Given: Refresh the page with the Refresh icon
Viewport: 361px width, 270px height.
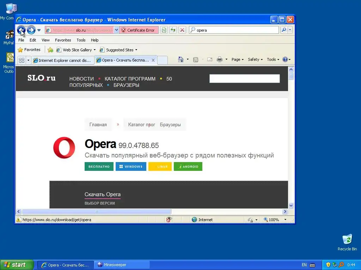Looking at the screenshot, I should [x=173, y=30].
